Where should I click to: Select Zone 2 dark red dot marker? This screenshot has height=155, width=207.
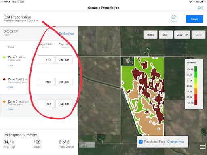point(4,79)
